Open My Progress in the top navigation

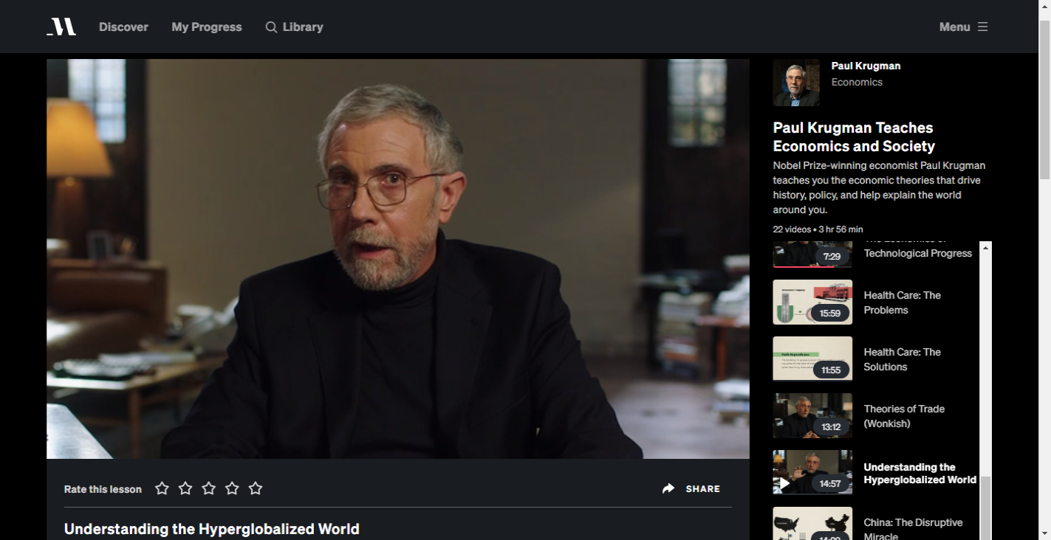[x=207, y=27]
